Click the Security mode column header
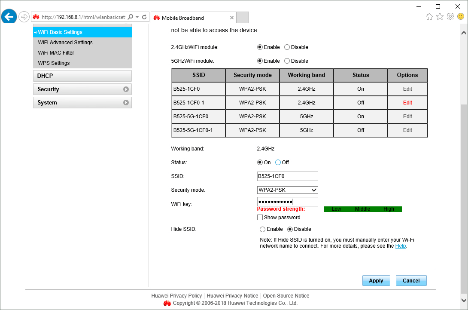Viewport: 468px width, 310px height. point(252,75)
